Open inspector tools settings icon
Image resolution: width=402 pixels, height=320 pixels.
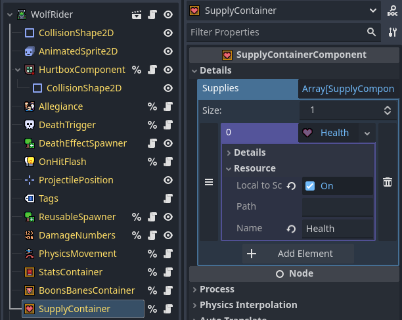pos(393,32)
